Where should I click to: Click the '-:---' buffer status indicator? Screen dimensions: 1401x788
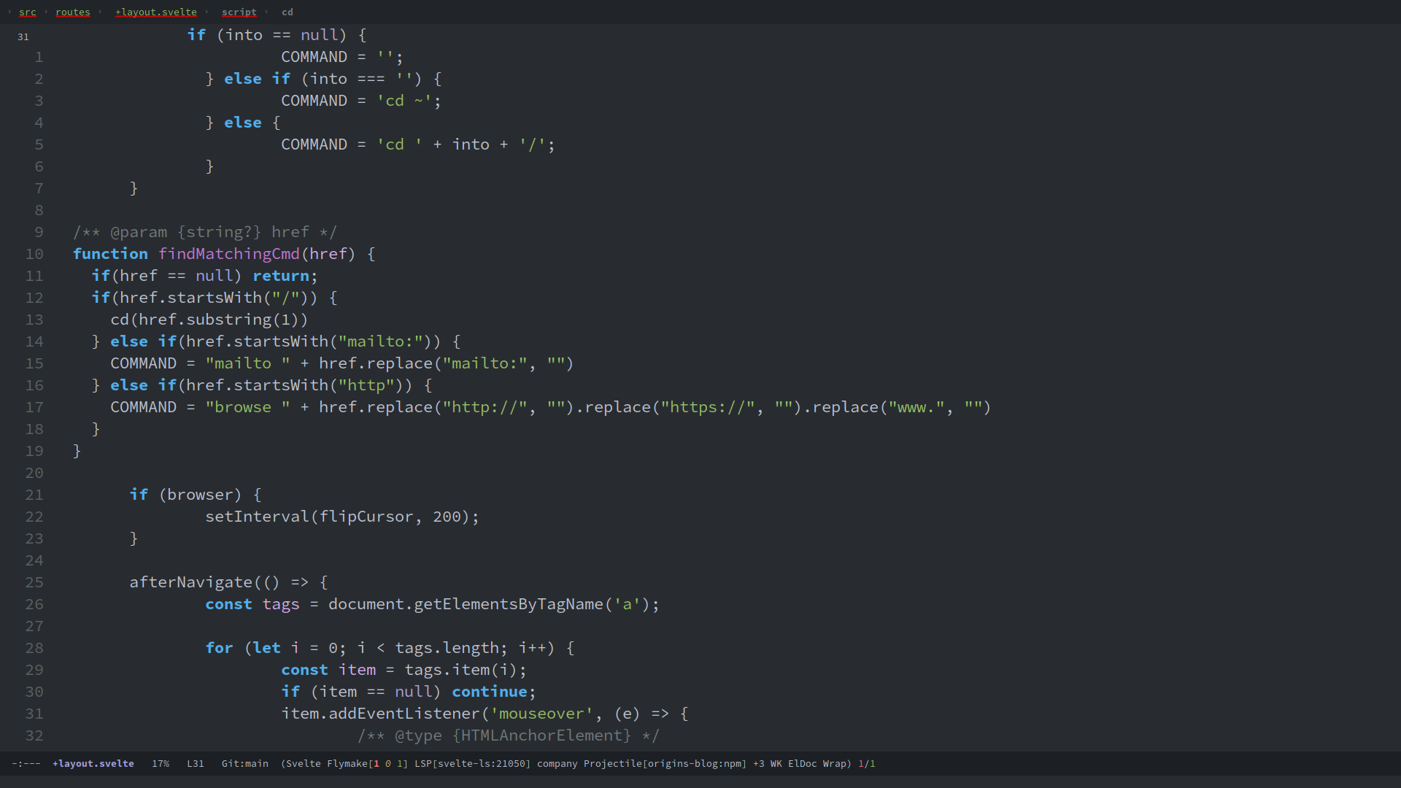coord(26,763)
